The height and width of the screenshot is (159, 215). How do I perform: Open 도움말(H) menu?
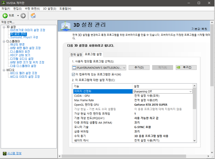(x=65, y=9)
